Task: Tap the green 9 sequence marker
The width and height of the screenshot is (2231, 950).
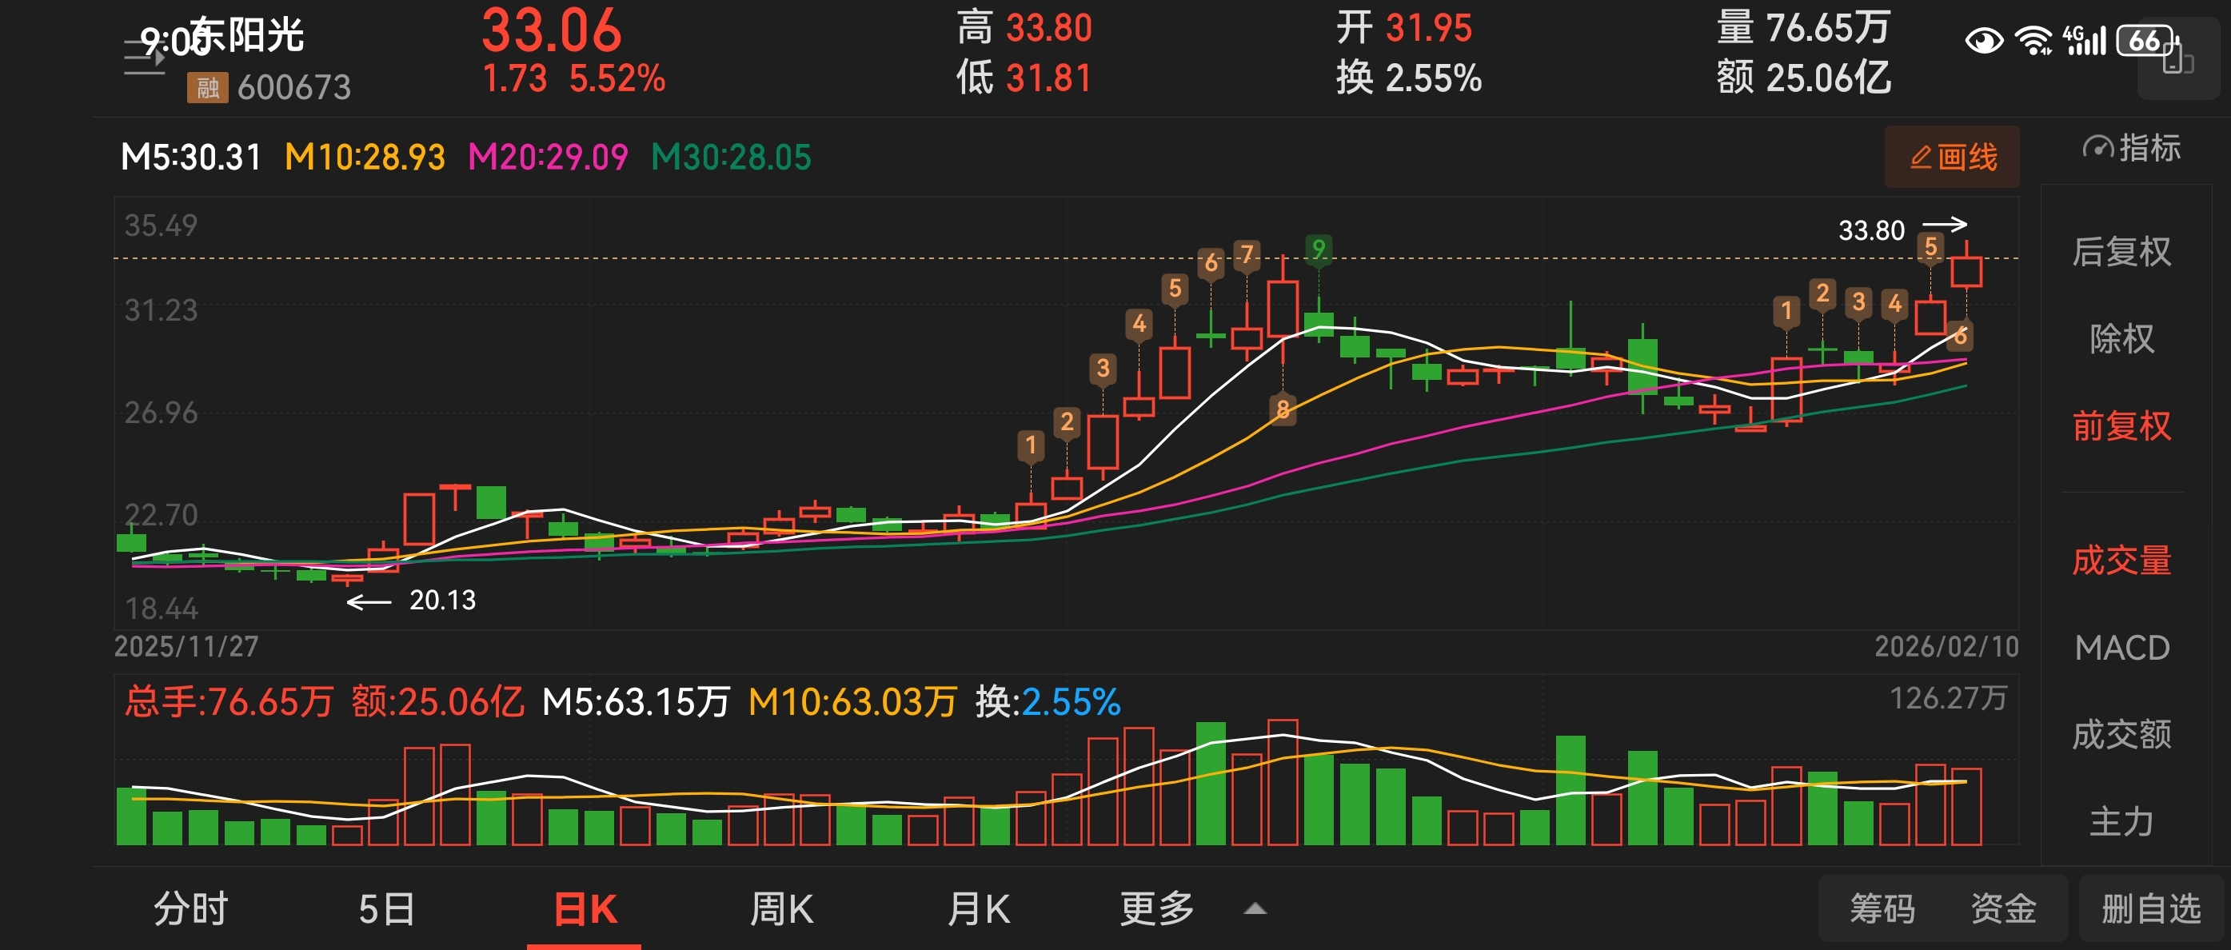Action: 1318,249
